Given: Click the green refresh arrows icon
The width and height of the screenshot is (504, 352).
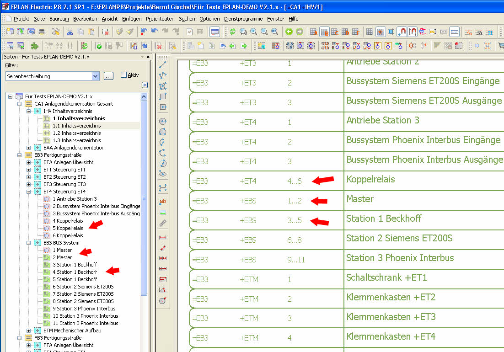Looking at the screenshot, I should click(x=233, y=32).
